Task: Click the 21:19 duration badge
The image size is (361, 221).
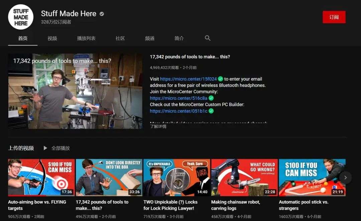Action: tap(338, 192)
